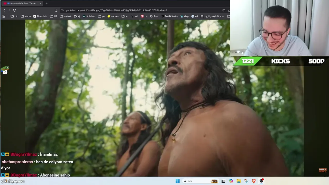Open File Explorer from the taskbar
The height and width of the screenshot is (185, 329).
239,181
